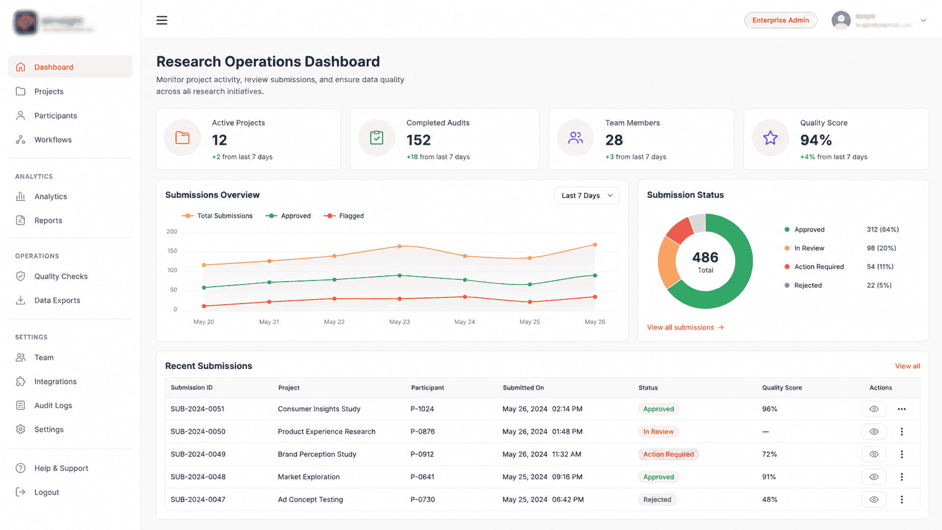
Task: View submission SUB-2024-0047 with eye icon
Action: coord(874,500)
